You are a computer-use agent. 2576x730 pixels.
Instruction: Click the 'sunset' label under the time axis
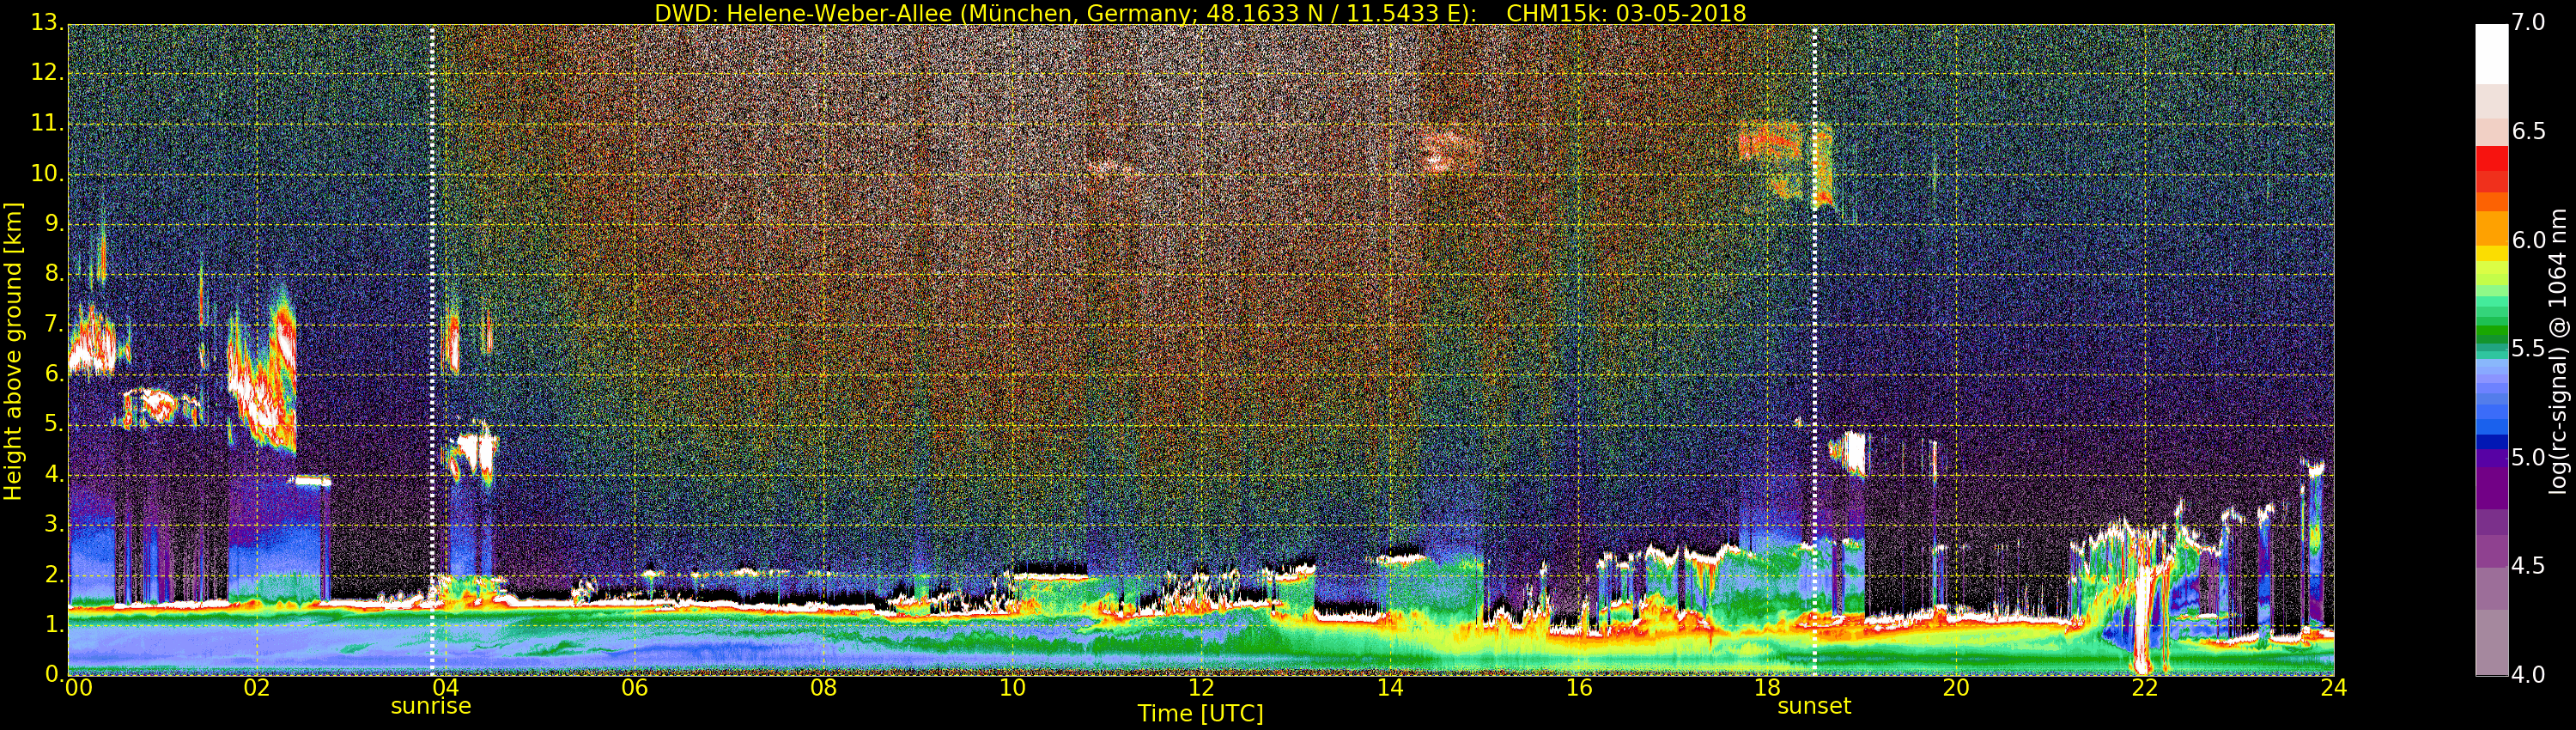click(1814, 706)
